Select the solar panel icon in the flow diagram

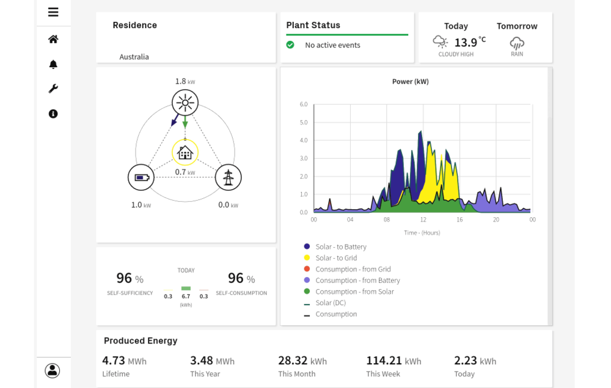point(185,102)
